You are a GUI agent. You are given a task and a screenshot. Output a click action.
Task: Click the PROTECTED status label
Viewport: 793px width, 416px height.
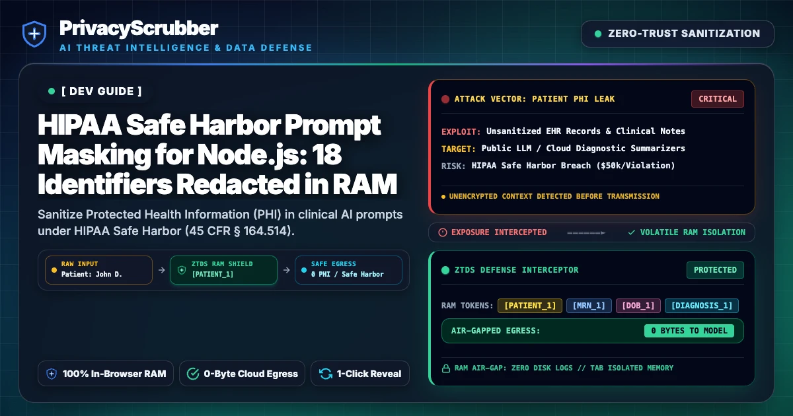coord(715,270)
